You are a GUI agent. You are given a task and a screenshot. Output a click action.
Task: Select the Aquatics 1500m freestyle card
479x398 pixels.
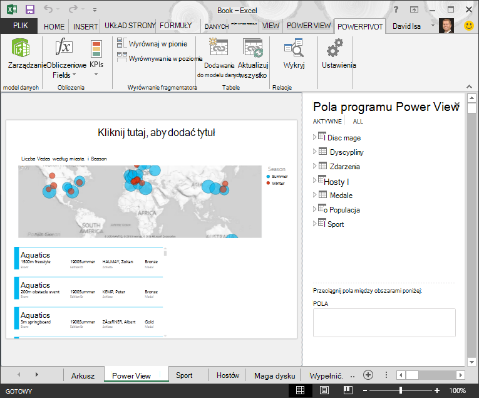click(x=88, y=259)
